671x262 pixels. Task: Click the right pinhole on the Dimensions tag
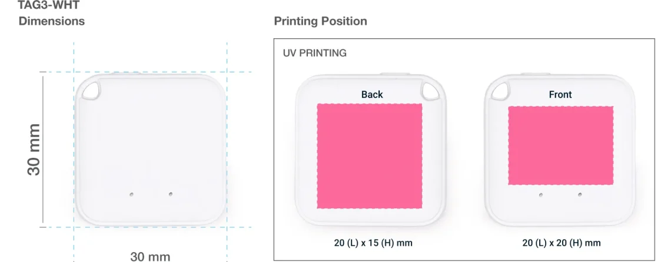pyautogui.click(x=170, y=194)
